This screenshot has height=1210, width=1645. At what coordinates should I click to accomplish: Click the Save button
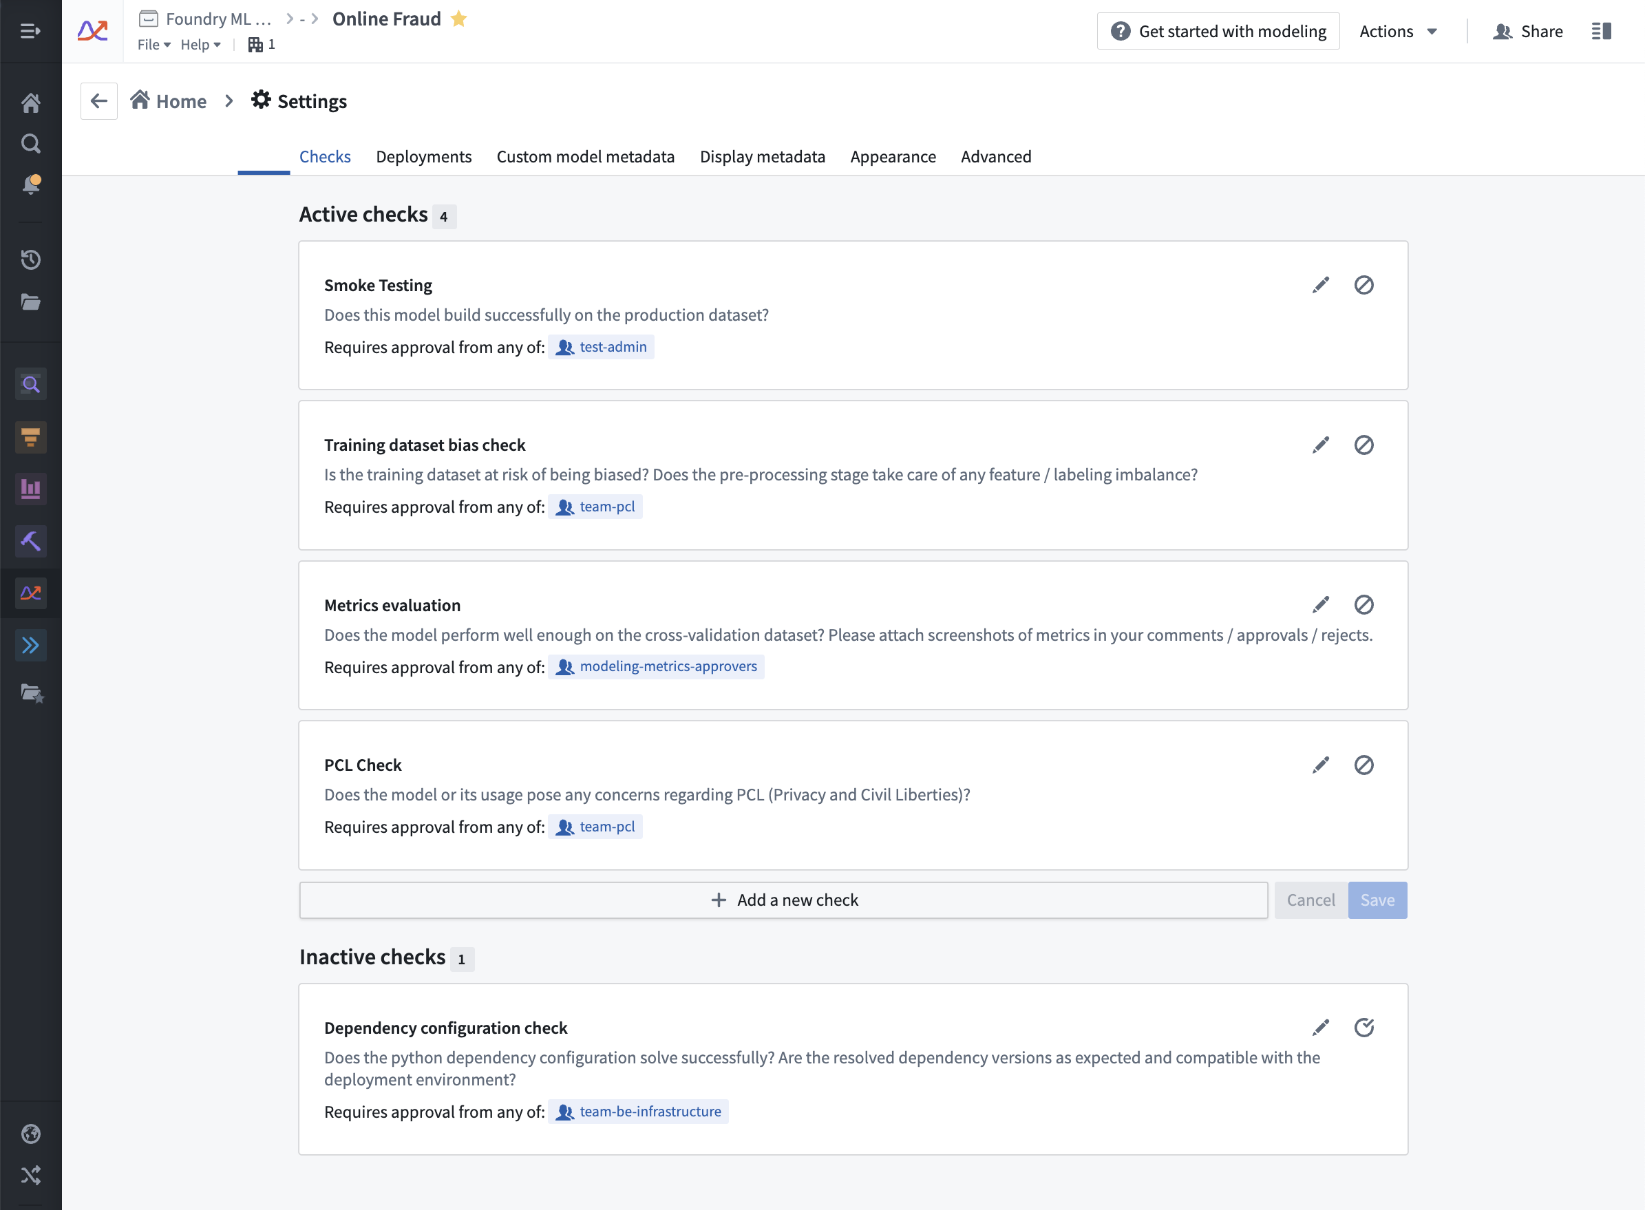click(1377, 900)
